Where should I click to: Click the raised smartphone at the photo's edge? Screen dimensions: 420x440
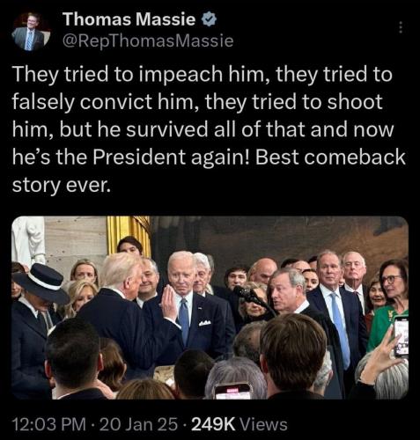(401, 336)
